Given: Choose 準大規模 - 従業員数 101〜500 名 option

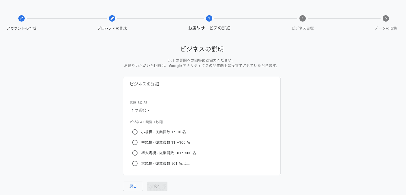Looking at the screenshot, I should point(135,153).
